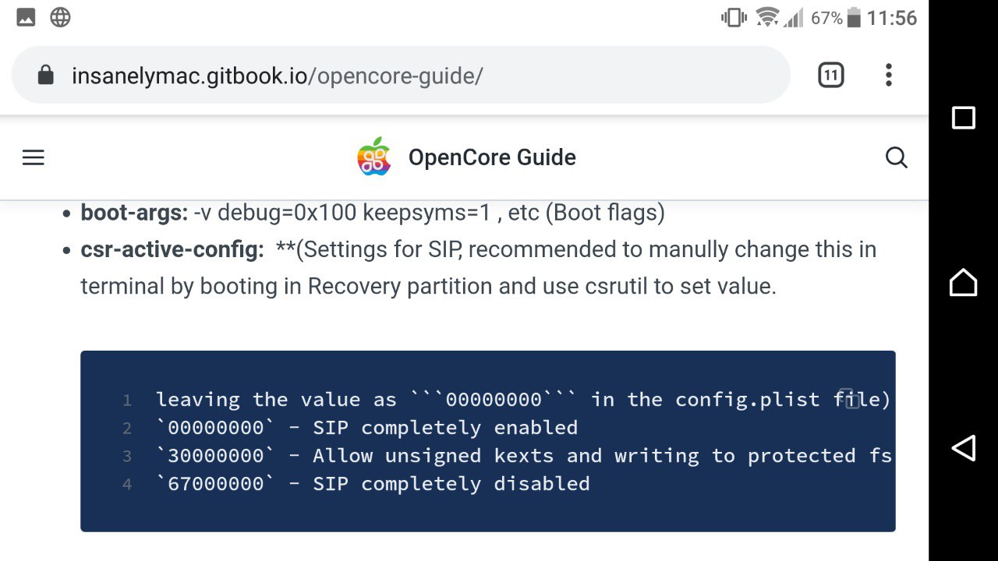Tap the bold csr-active-config: label
Viewport: 998px width, 561px height.
pyautogui.click(x=172, y=249)
